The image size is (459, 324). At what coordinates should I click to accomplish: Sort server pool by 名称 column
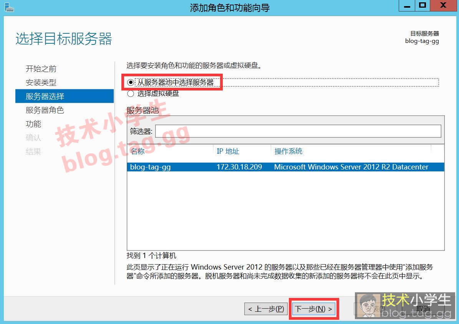pos(138,151)
